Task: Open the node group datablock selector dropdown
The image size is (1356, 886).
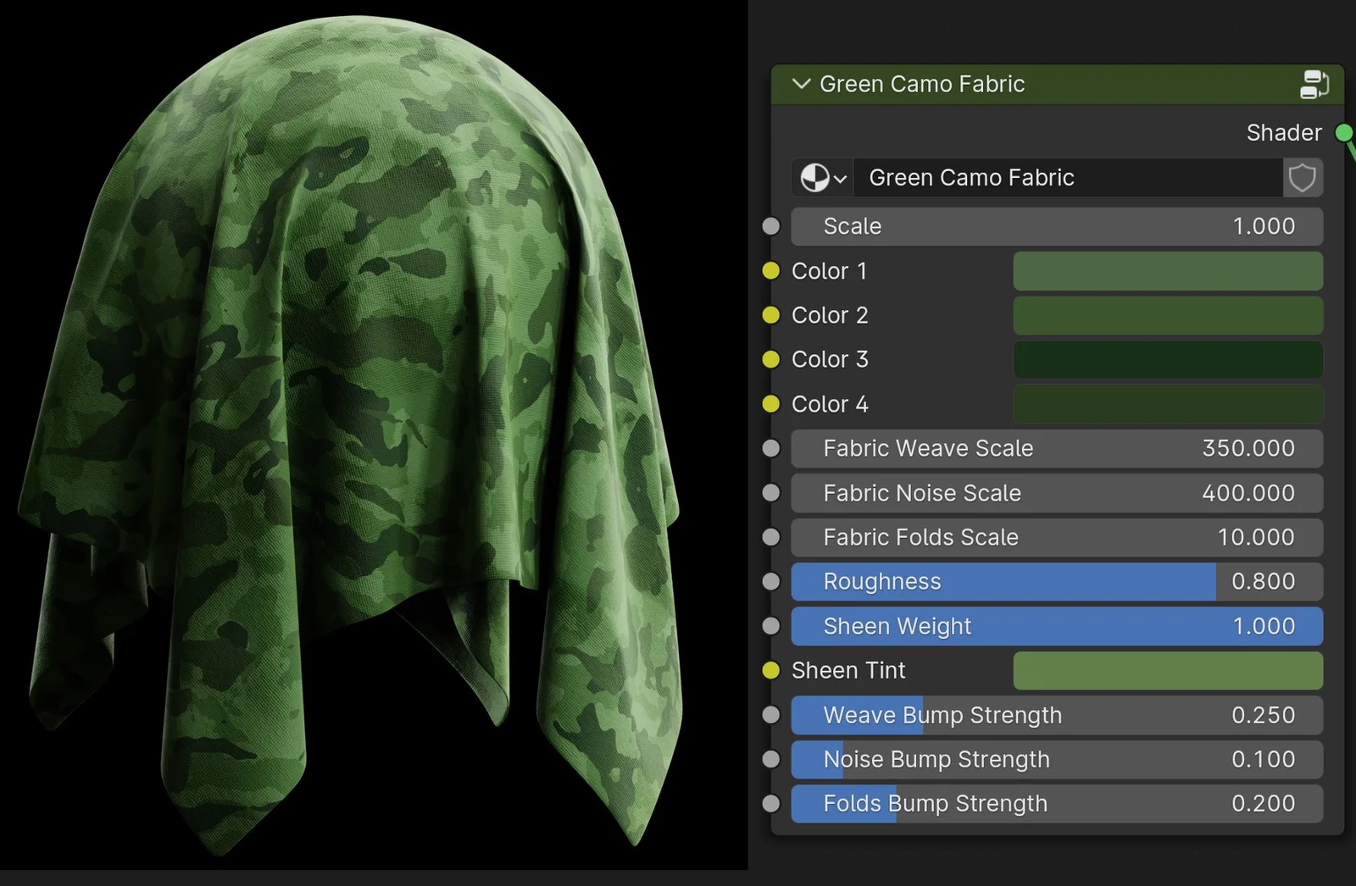Action: click(821, 178)
